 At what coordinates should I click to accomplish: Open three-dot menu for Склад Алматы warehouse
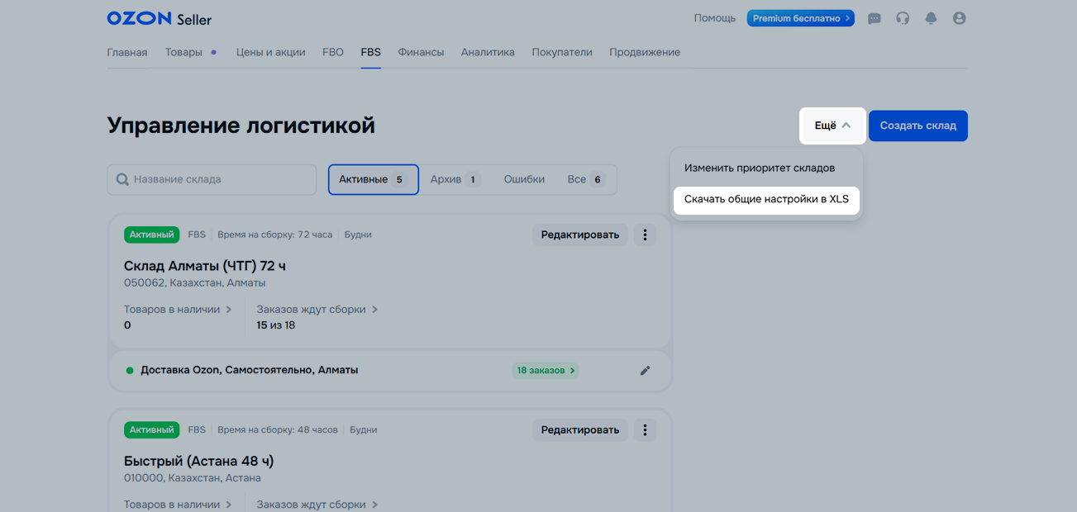point(645,235)
